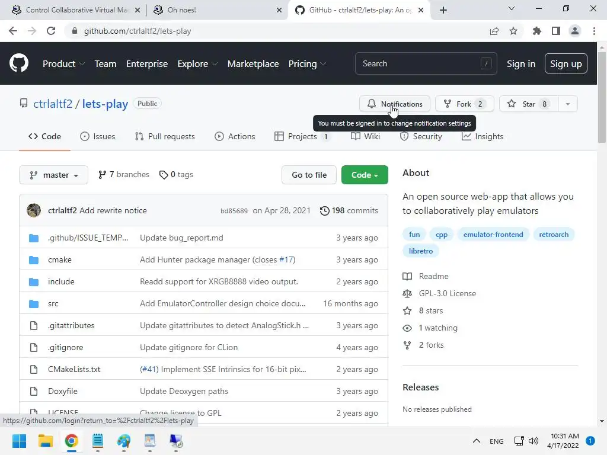
Task: Bookmark page with star icon in address bar
Action: pyautogui.click(x=513, y=31)
